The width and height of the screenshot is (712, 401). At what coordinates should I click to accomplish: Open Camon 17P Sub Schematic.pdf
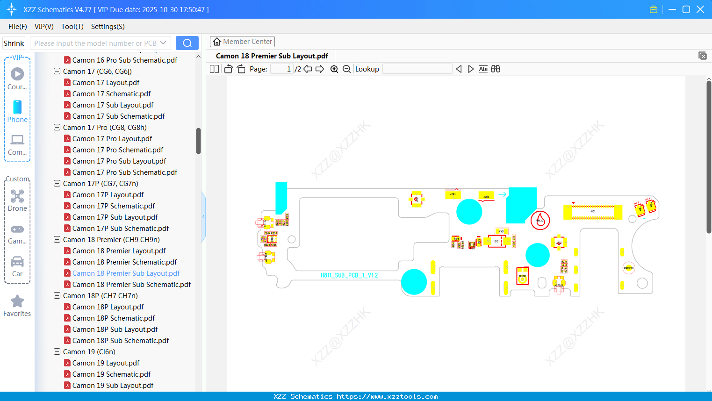[x=121, y=229]
